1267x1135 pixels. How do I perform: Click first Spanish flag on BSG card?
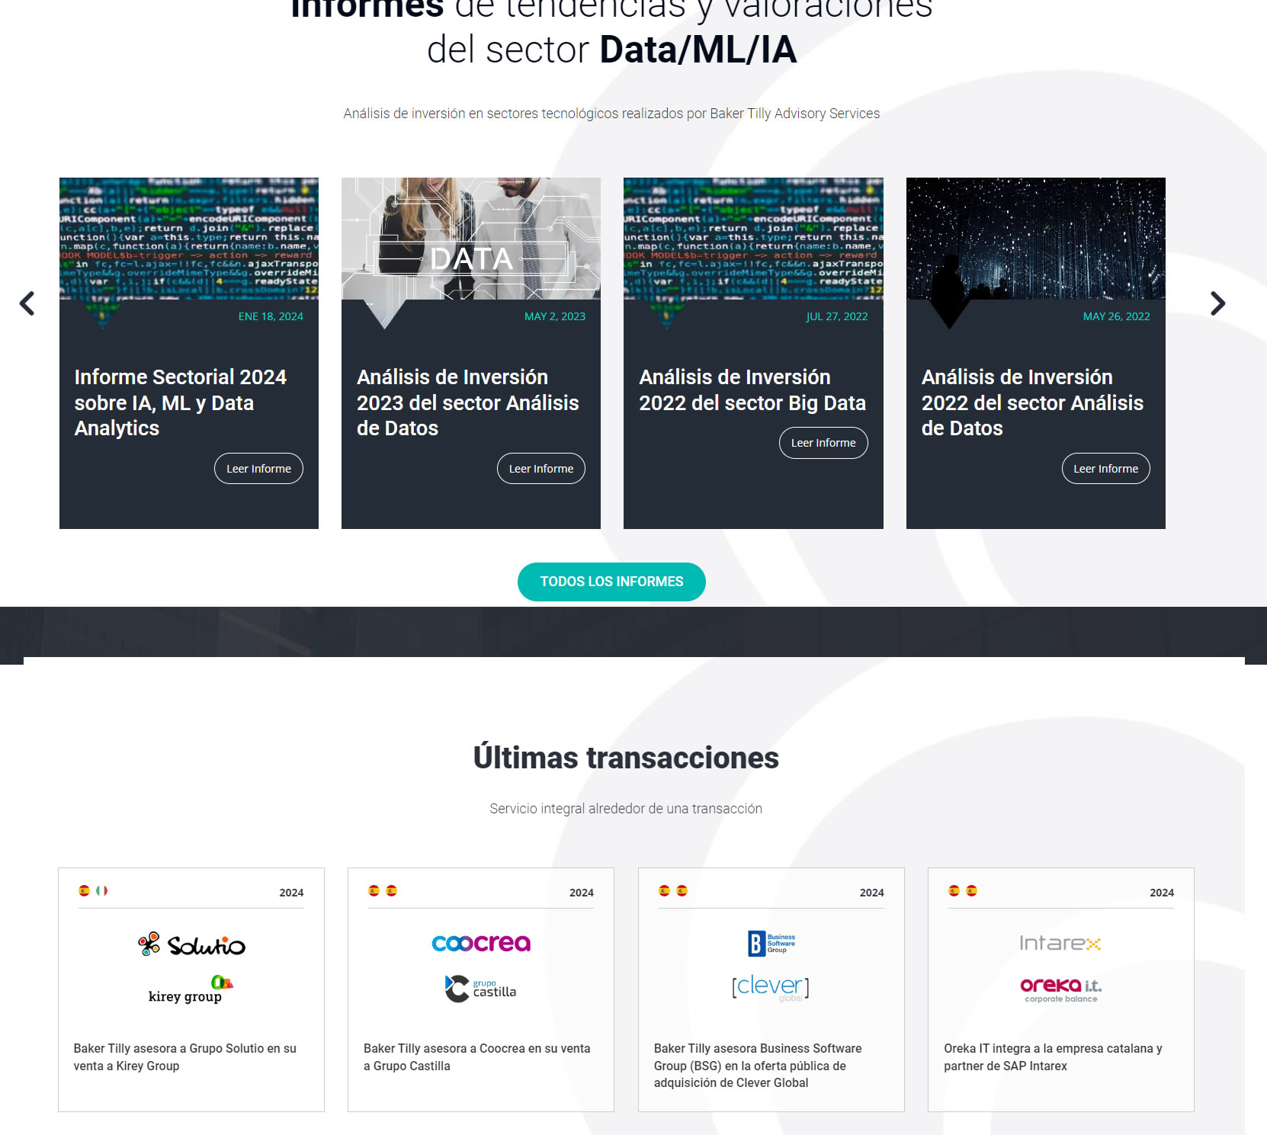(665, 890)
